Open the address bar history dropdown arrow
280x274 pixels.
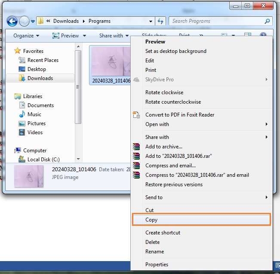[x=151, y=21]
